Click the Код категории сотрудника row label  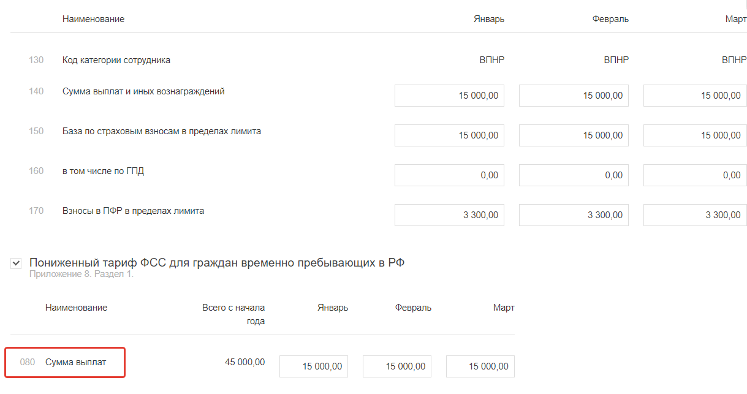(116, 60)
